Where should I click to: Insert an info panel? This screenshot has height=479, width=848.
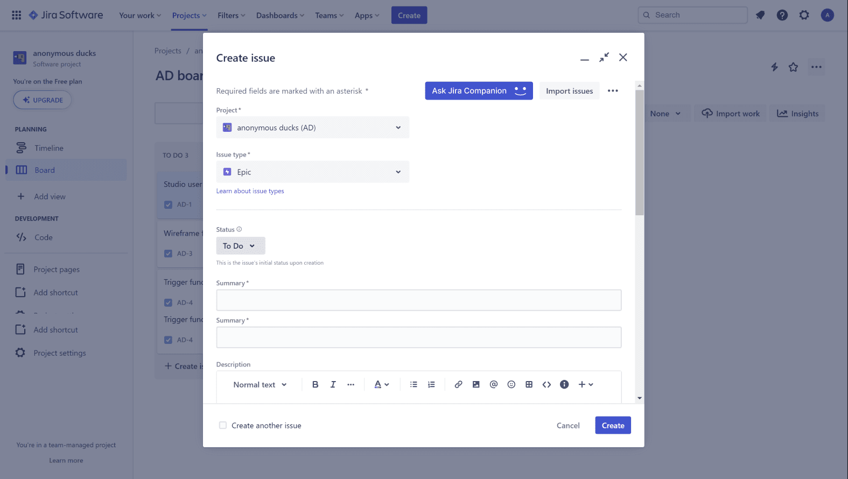pyautogui.click(x=564, y=384)
